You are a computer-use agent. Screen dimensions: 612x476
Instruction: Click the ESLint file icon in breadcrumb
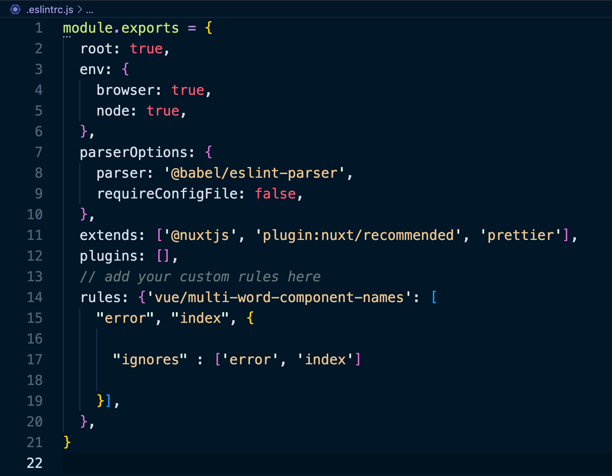pos(15,9)
